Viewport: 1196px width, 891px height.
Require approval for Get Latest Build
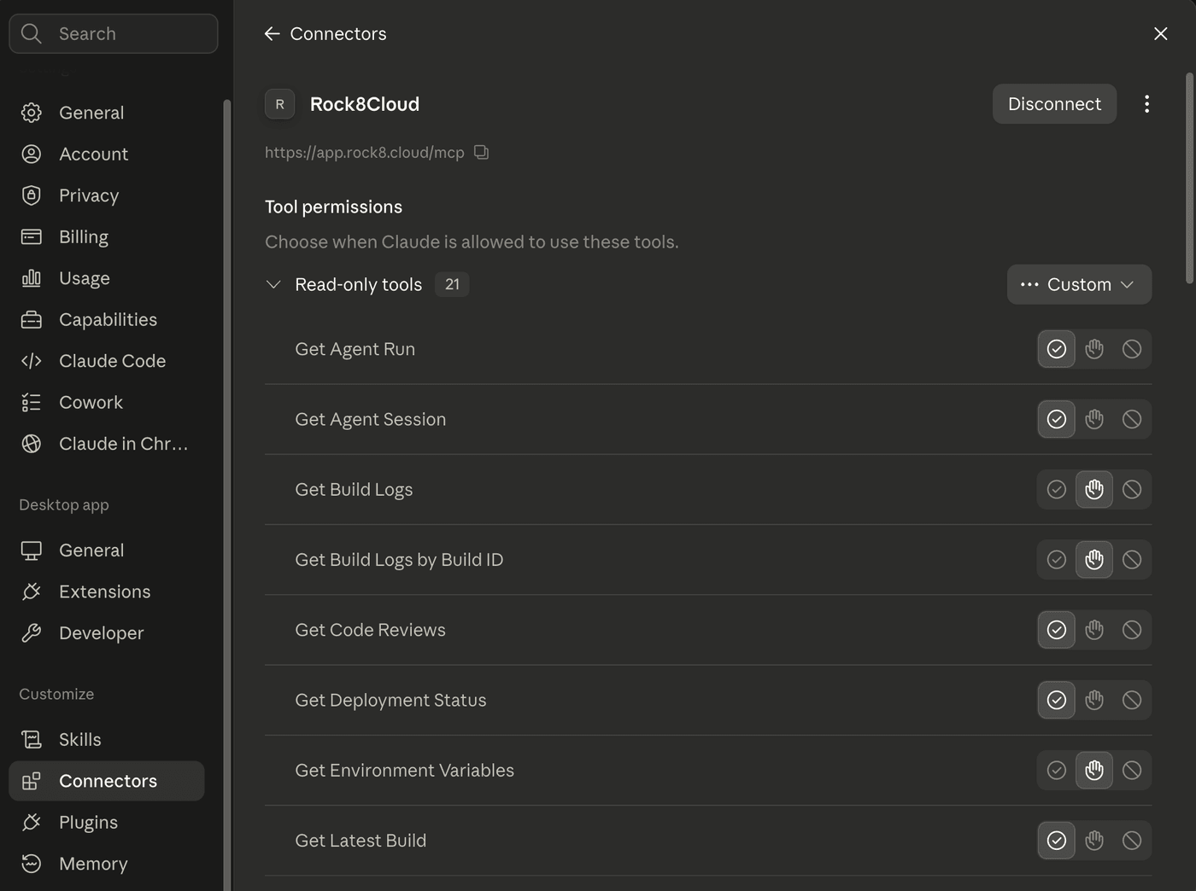(1094, 841)
